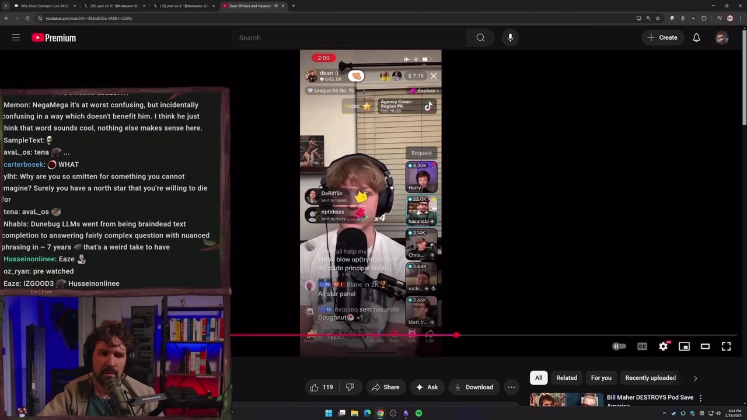Click the Bill Maher video thumbnail

(566, 399)
